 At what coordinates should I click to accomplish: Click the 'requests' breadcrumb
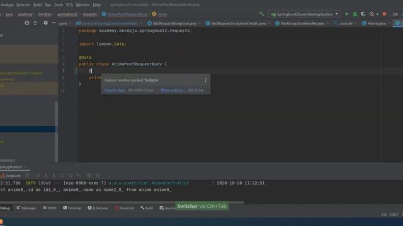tap(90, 14)
